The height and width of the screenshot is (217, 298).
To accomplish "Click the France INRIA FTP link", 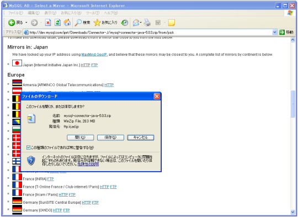I will pyautogui.click(x=51, y=179).
